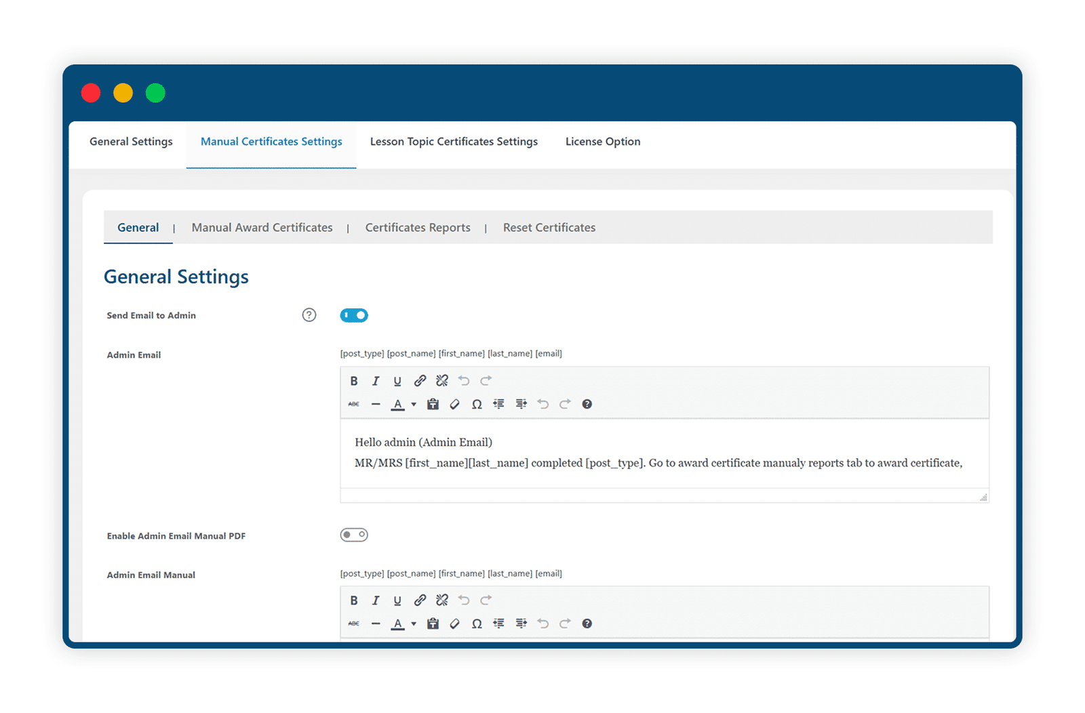Disable the Send Email to Admin toggle
Screen dimensions: 1085x713
click(x=354, y=315)
